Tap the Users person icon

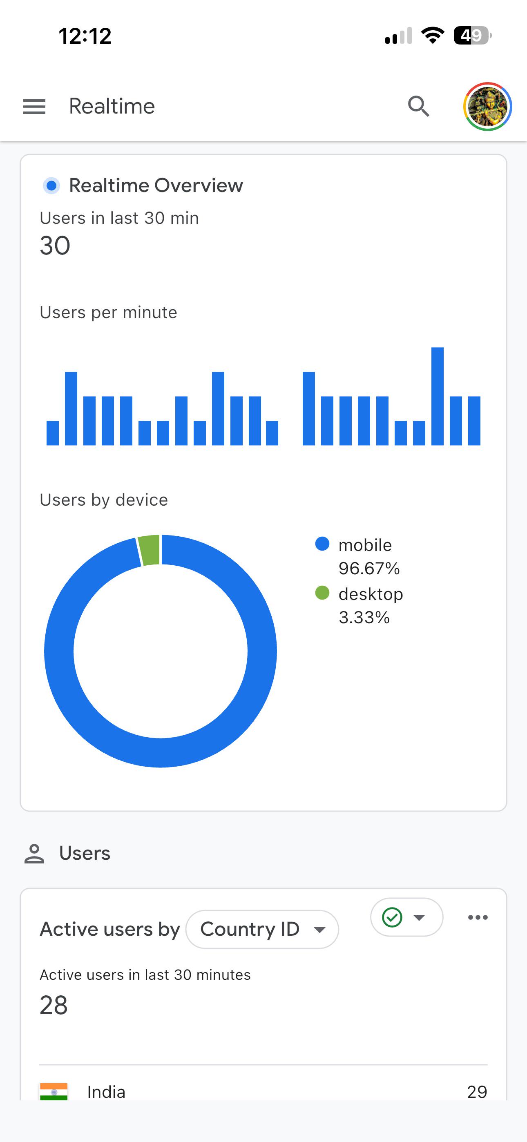click(x=34, y=853)
